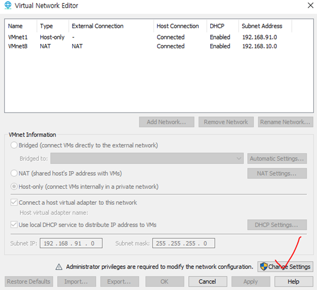The width and height of the screenshot is (317, 290).
Task: Open DHCP Settings dialog
Action: click(277, 225)
